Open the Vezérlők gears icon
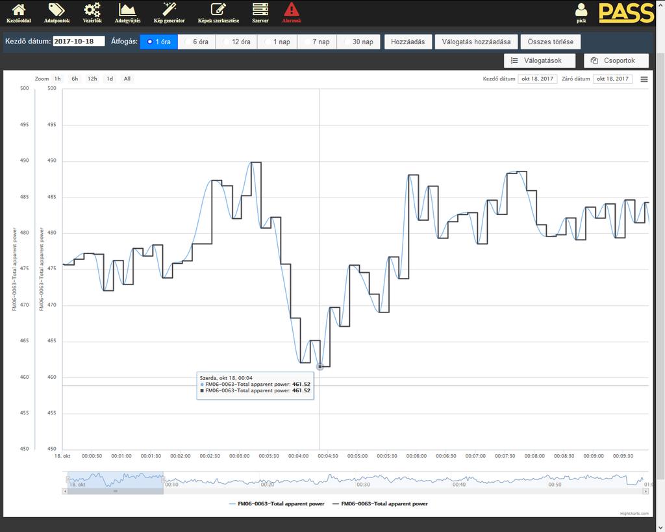 (92, 13)
